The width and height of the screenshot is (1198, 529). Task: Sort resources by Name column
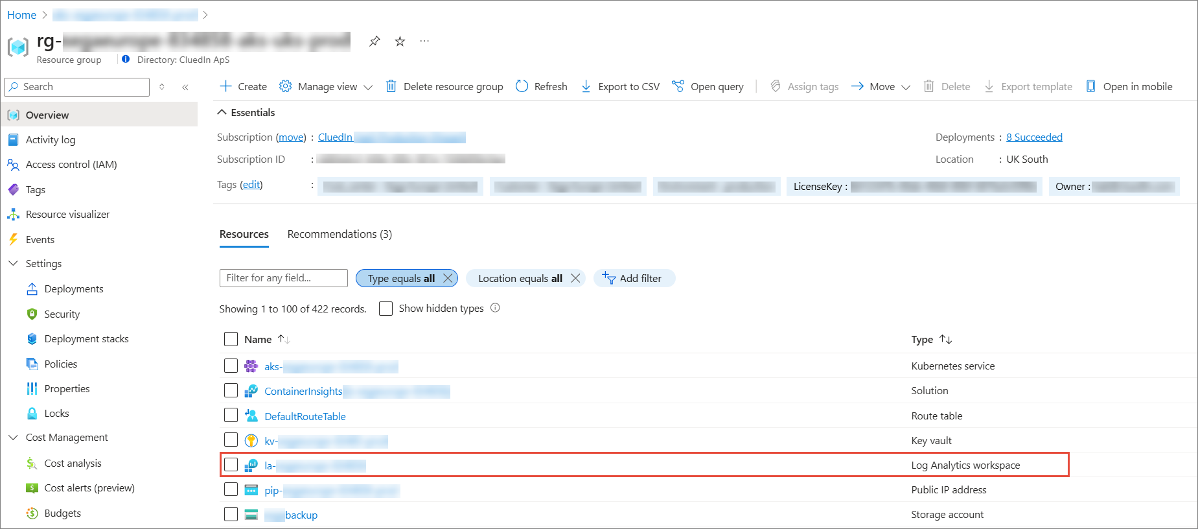click(266, 339)
